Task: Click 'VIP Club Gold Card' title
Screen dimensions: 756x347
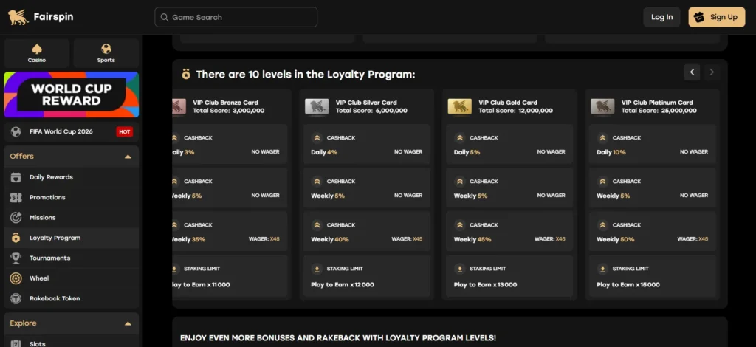Action: click(508, 103)
